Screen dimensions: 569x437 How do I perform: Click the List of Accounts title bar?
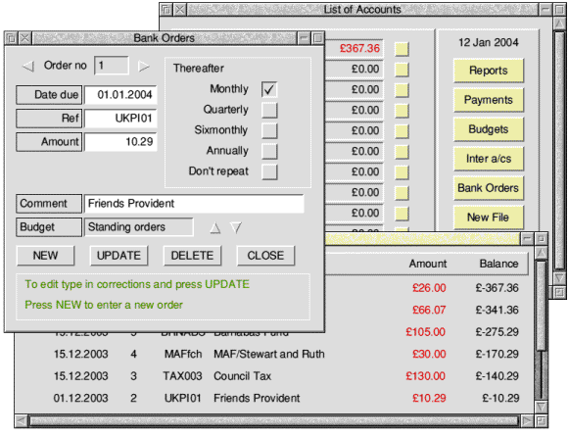click(362, 10)
